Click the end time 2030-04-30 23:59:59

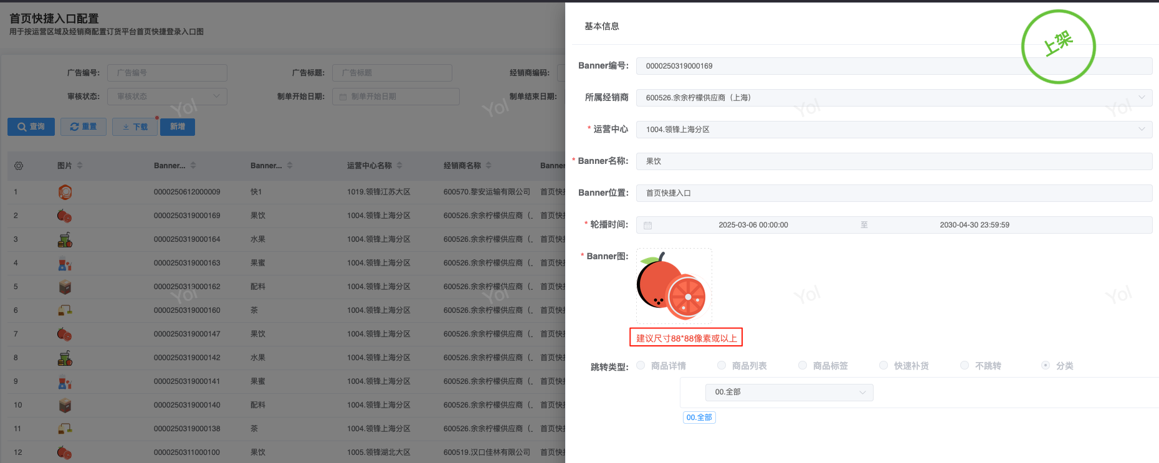975,225
